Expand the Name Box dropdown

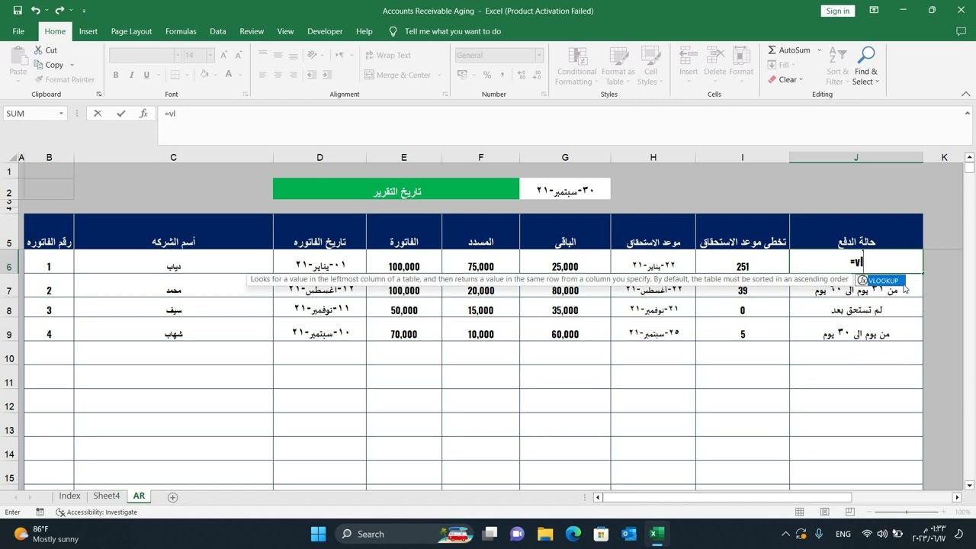point(61,114)
